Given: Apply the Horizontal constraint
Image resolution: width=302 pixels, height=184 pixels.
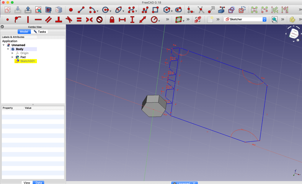Looking at the screenshot, I should [38, 20].
